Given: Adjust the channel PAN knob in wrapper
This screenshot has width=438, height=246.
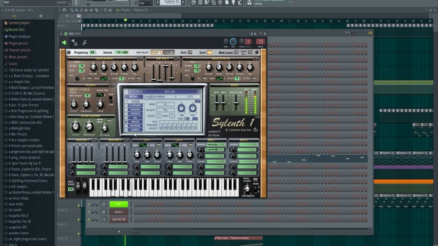Looking at the screenshot, I should point(226,42).
